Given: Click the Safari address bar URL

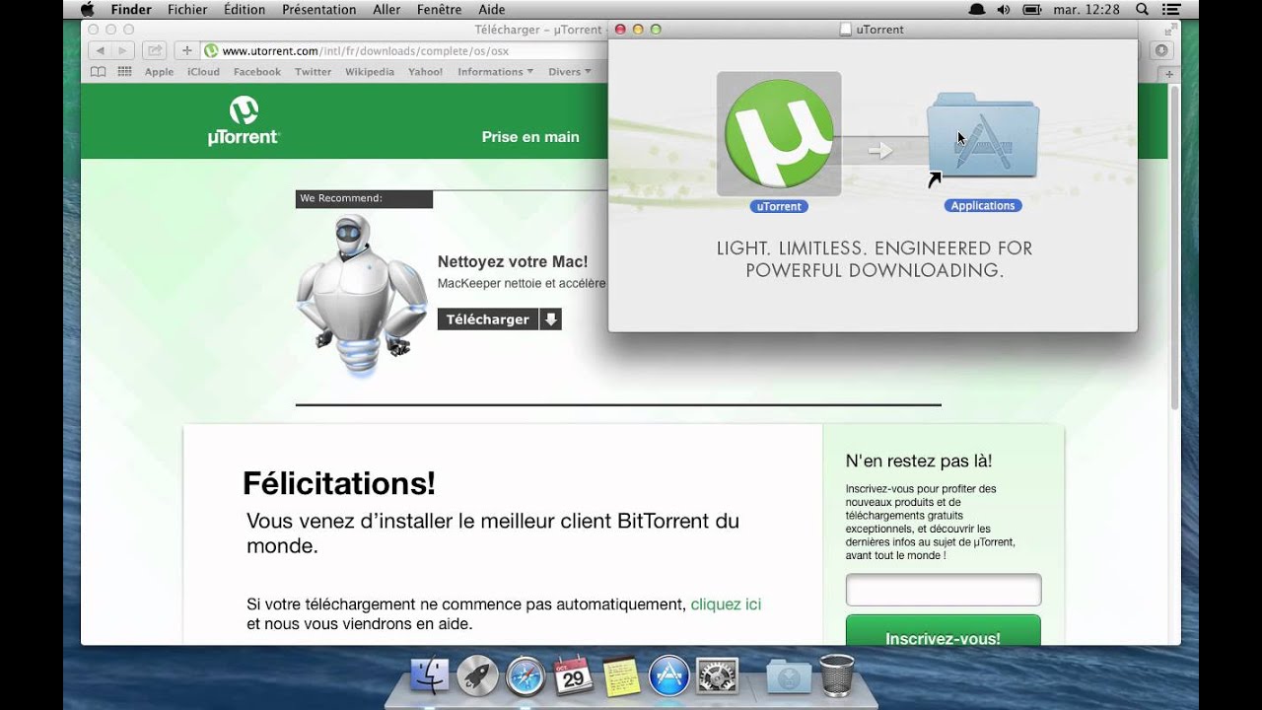Looking at the screenshot, I should coord(365,50).
